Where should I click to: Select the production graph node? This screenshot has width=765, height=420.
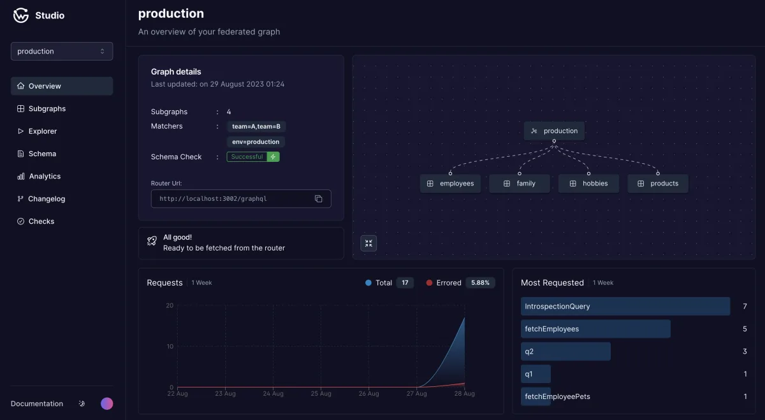(x=554, y=131)
